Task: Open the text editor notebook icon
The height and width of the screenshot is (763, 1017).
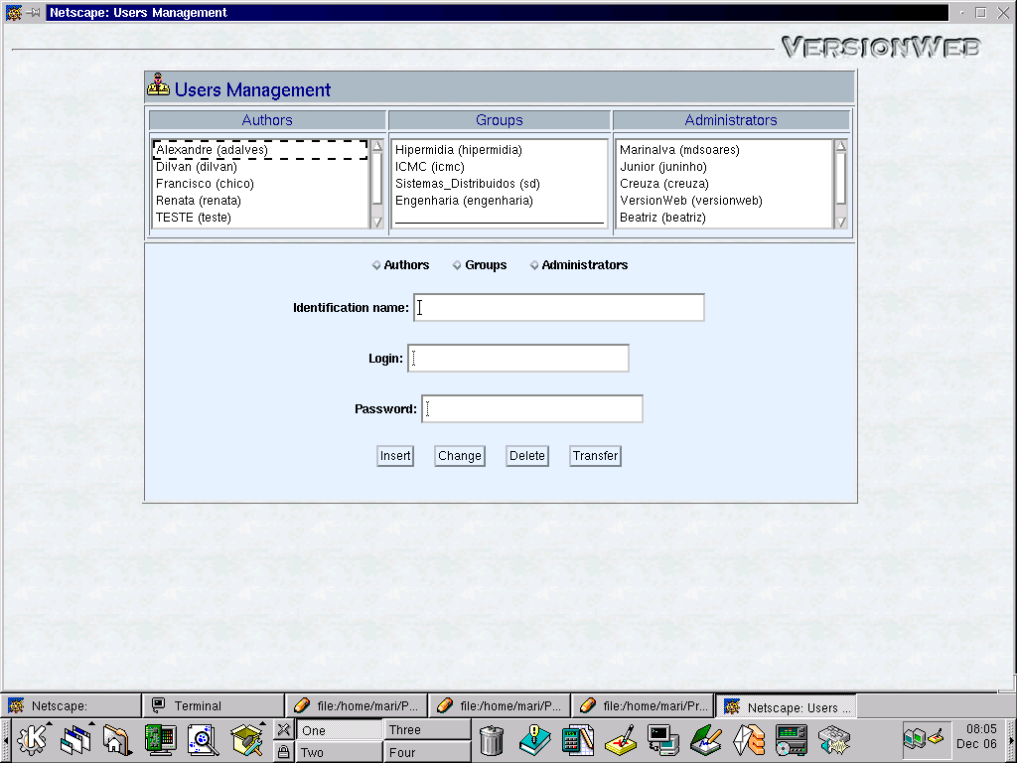Action: point(706,740)
